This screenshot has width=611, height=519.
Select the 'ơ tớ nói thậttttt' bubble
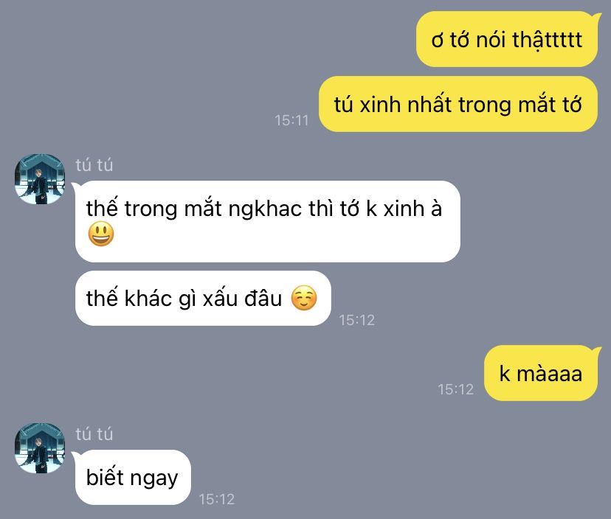click(506, 39)
